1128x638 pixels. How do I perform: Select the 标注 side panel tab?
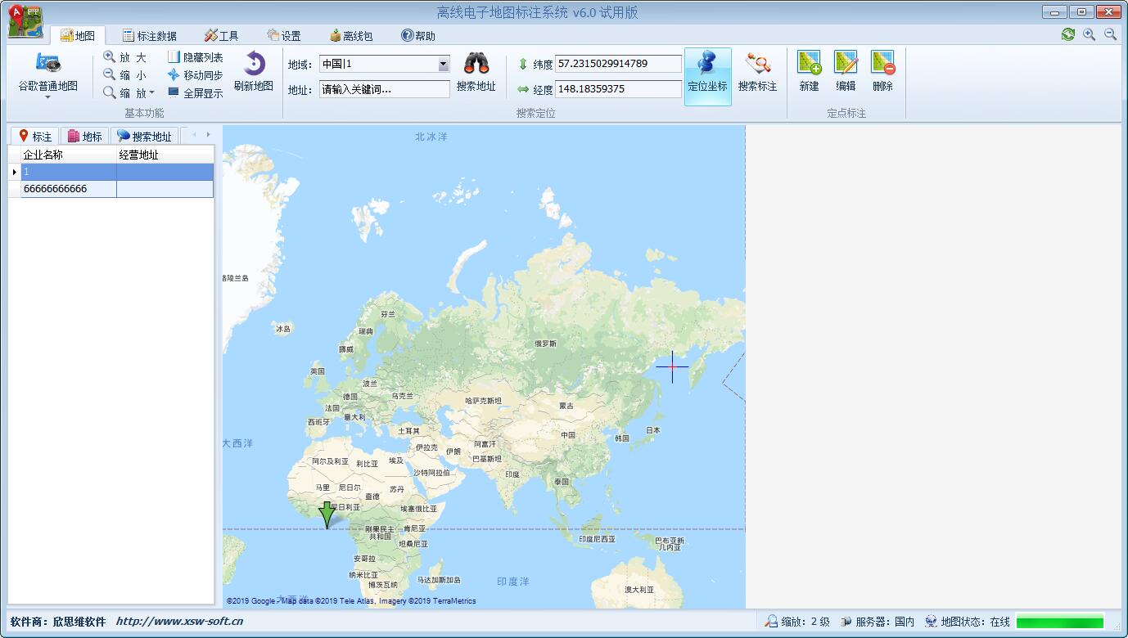[x=35, y=137]
